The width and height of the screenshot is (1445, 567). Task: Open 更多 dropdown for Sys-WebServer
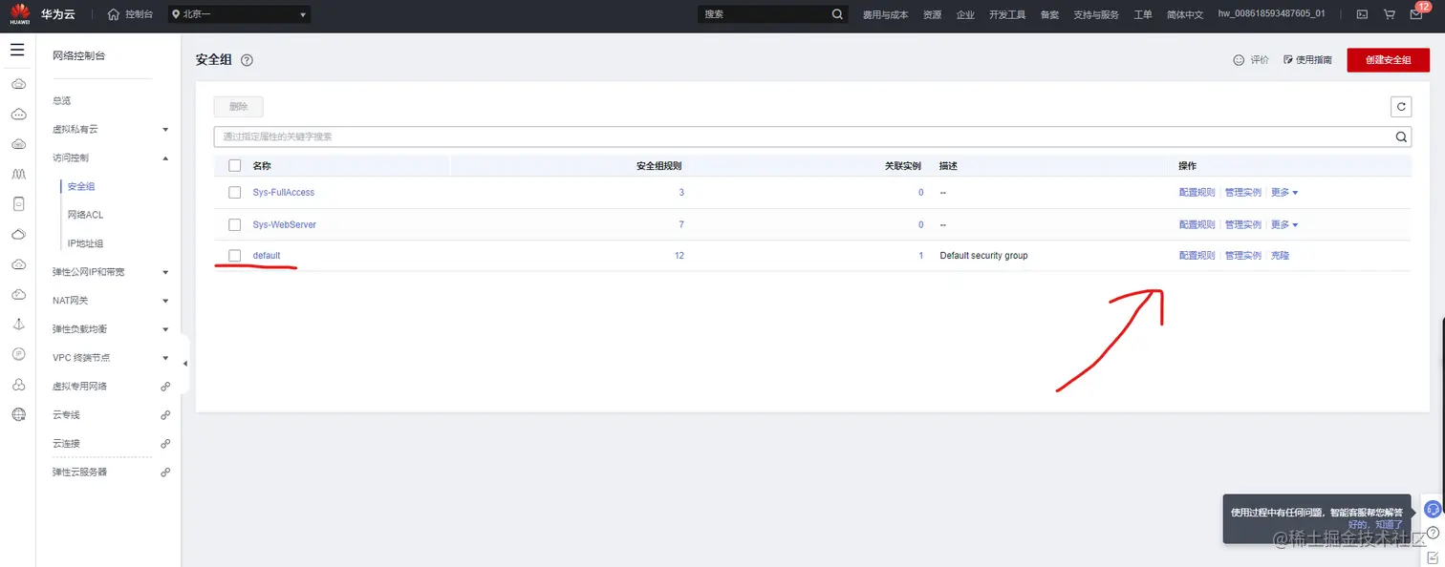coord(1284,224)
